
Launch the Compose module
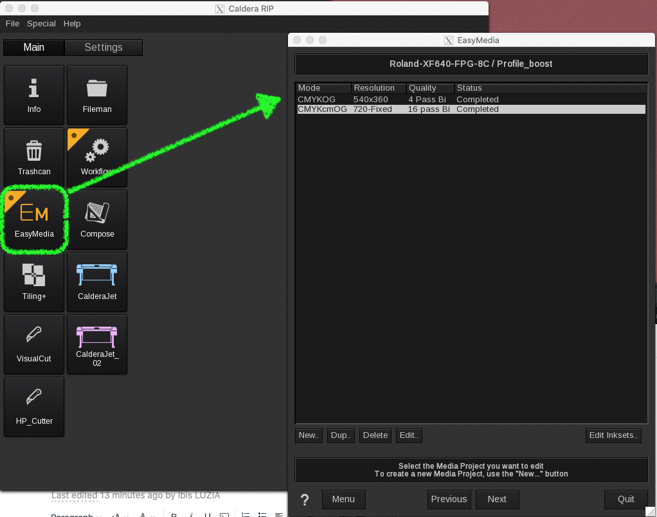96,219
